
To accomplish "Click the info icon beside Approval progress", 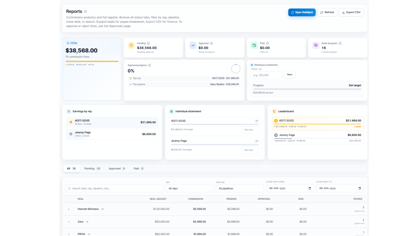I will [x=150, y=65].
